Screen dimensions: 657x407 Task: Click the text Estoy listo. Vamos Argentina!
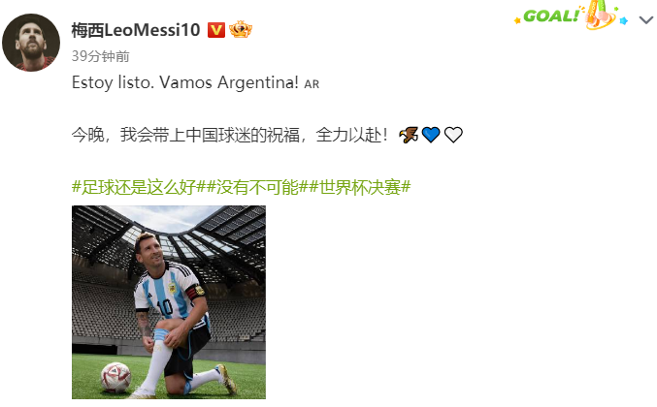(185, 82)
